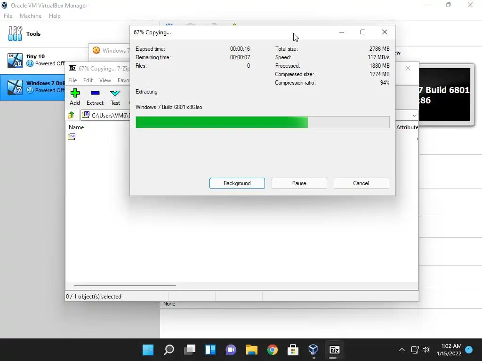
Task: Switch to VirtualBox on taskbar
Action: (x=313, y=350)
